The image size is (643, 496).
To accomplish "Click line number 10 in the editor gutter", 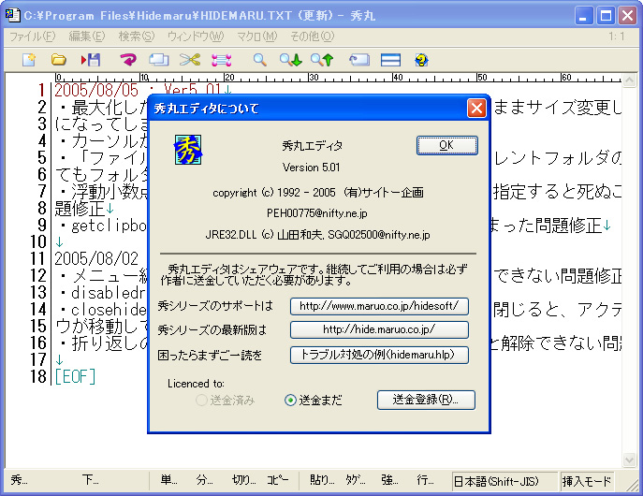I will 38,241.
